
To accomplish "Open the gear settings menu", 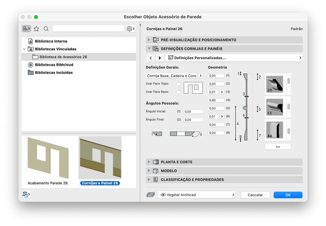I will (131, 29).
